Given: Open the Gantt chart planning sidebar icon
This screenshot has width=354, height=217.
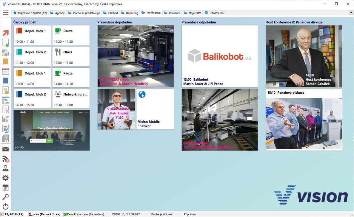Looking at the screenshot, I should tap(5, 100).
